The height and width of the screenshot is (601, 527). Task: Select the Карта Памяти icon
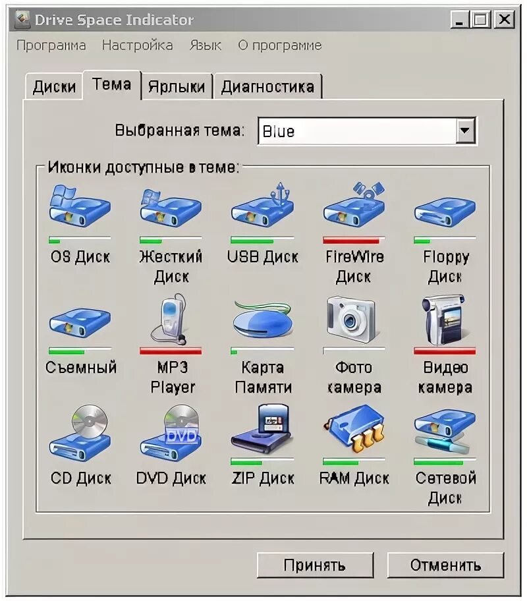pos(263,321)
